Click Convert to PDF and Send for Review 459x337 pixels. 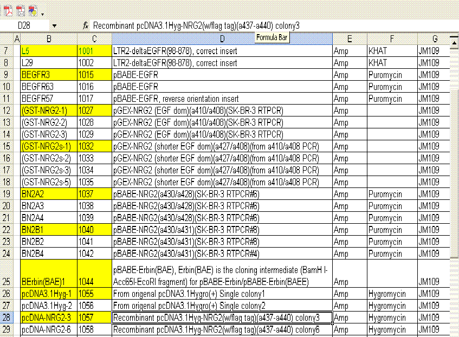[x=33, y=11]
